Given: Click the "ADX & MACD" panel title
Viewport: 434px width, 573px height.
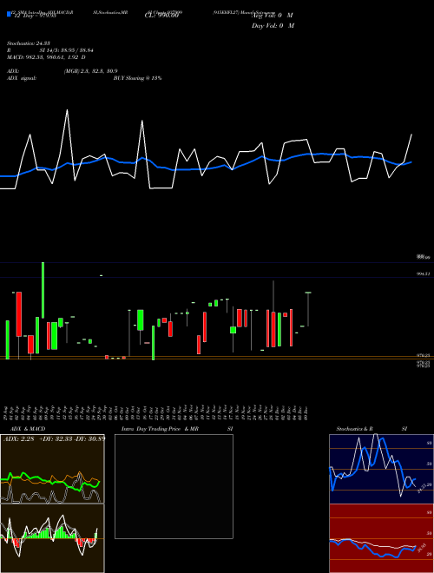Looking at the screenshot, I should (x=28, y=429).
